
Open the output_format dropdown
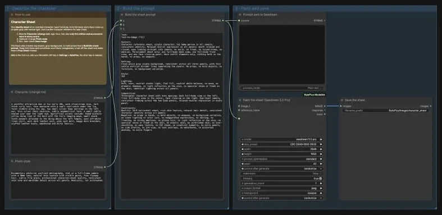(281, 188)
